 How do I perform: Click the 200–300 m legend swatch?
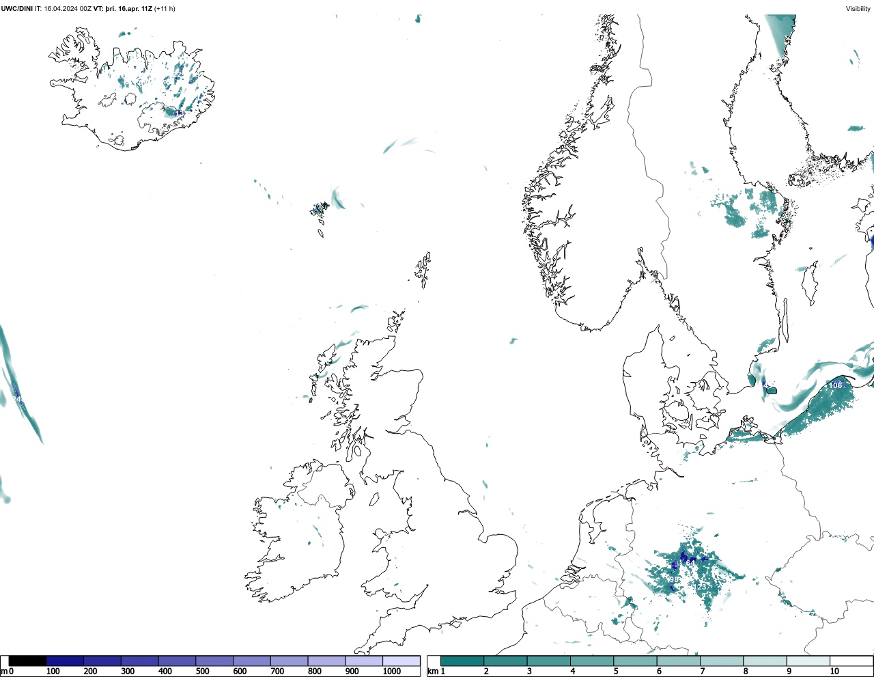pyautogui.click(x=102, y=661)
